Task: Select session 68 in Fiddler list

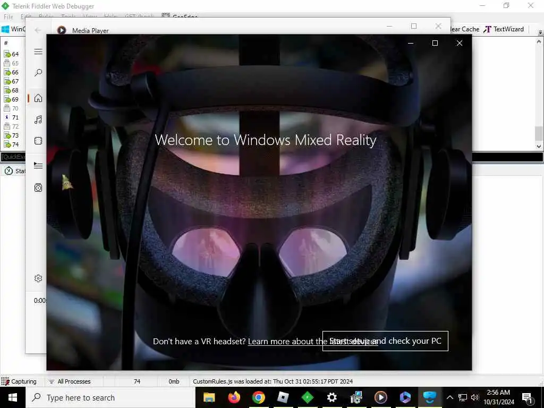Action: click(12, 90)
